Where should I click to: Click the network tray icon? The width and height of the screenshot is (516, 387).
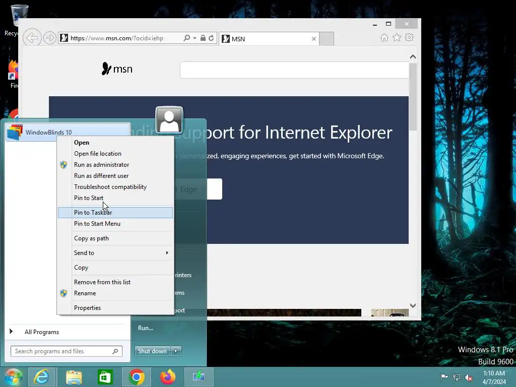457,377
